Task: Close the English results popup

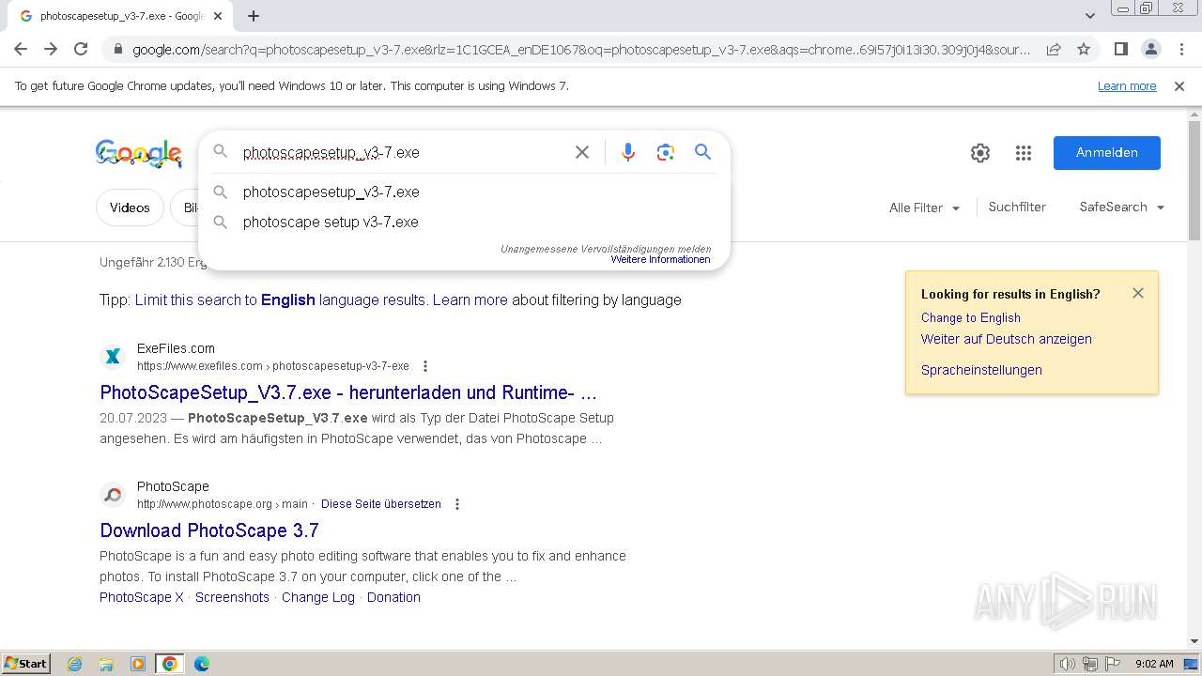Action: tap(1138, 293)
